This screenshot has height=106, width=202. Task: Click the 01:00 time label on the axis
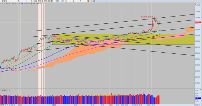coord(93,105)
